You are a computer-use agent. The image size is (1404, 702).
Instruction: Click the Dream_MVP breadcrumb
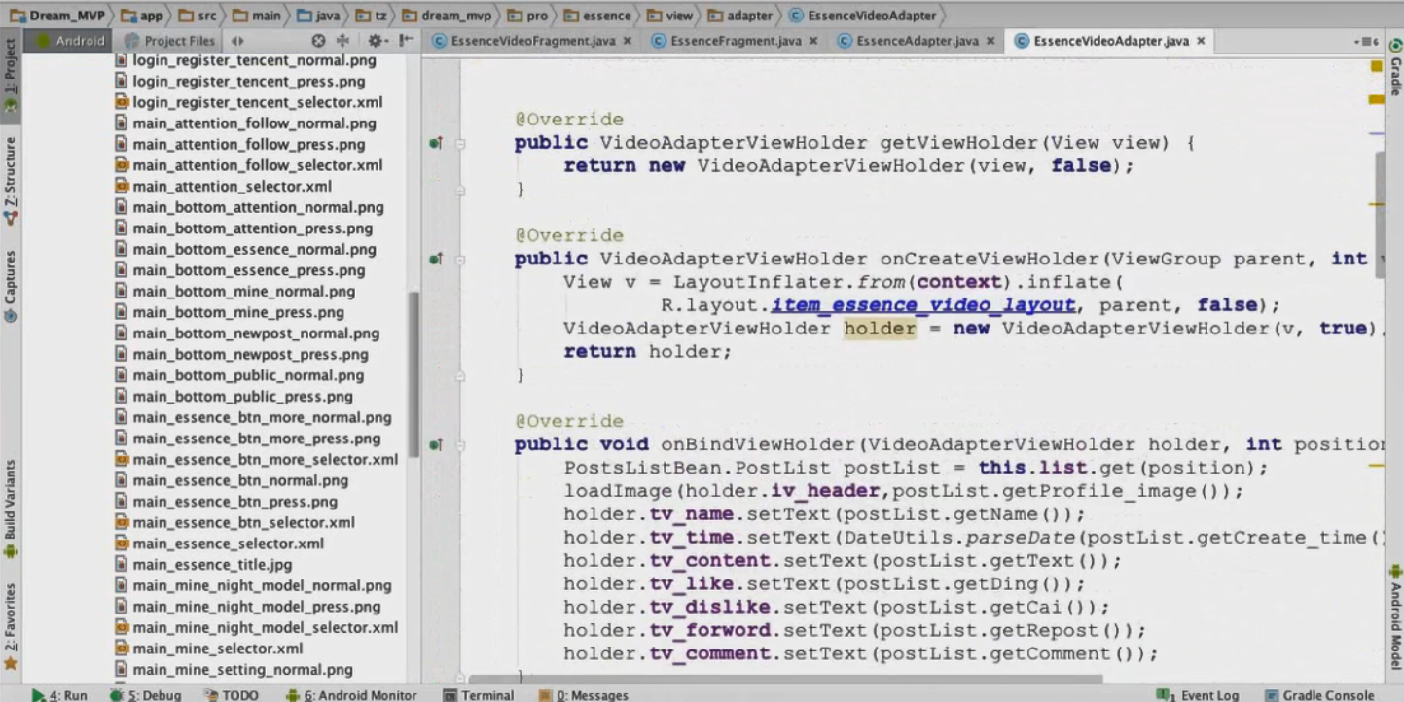(56, 15)
